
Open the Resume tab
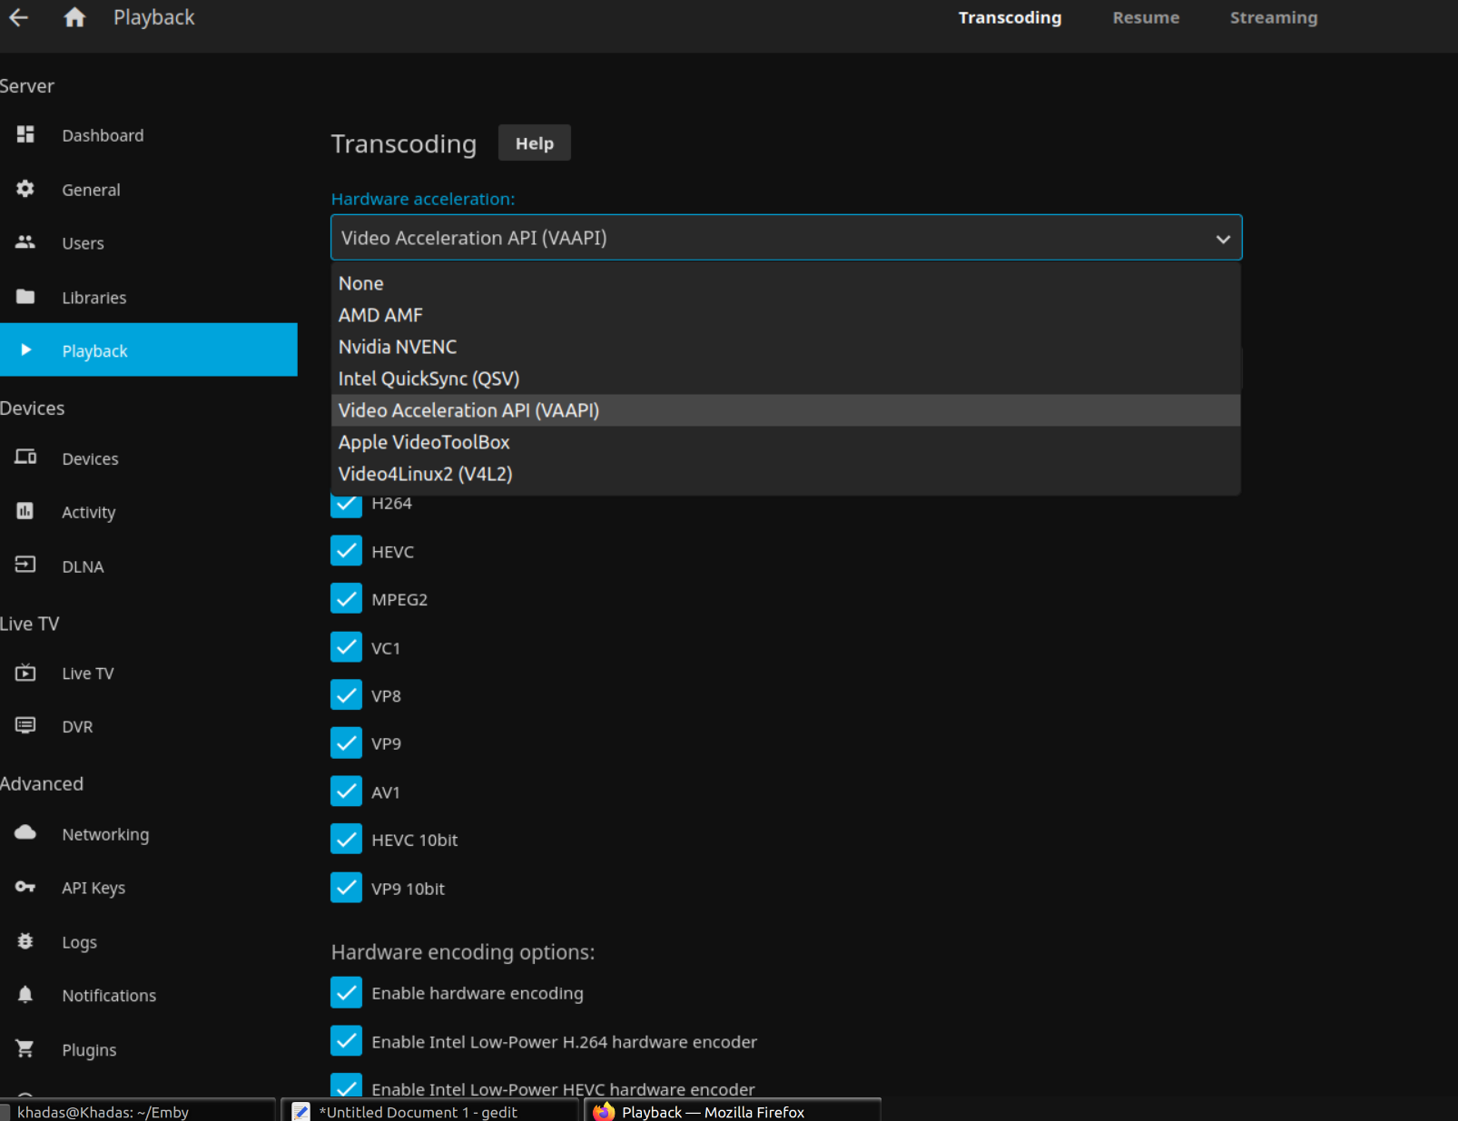[1145, 17]
